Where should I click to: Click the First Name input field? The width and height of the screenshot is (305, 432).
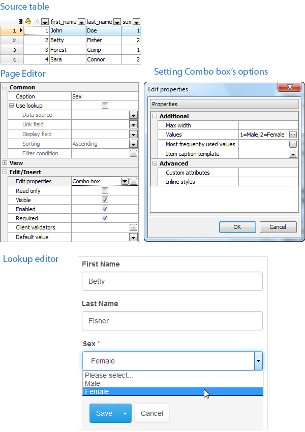coord(172,281)
